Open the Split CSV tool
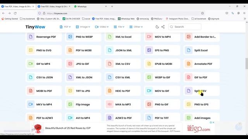 [x=201, y=91]
